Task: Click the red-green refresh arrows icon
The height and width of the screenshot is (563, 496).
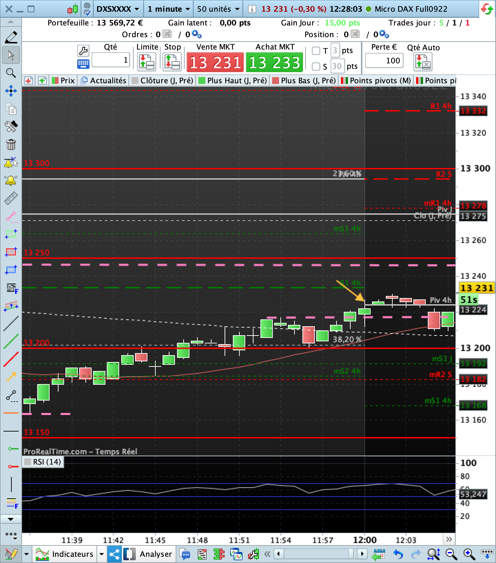Action: point(487,9)
